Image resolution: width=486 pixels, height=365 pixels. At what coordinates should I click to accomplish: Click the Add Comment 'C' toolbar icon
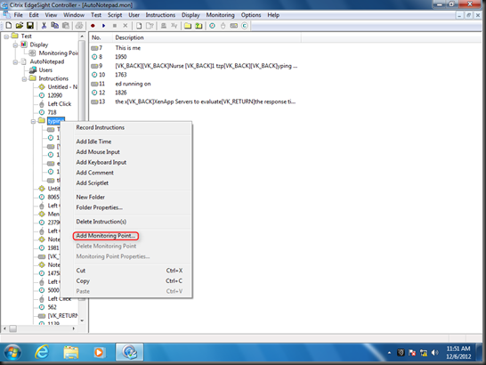[245, 26]
